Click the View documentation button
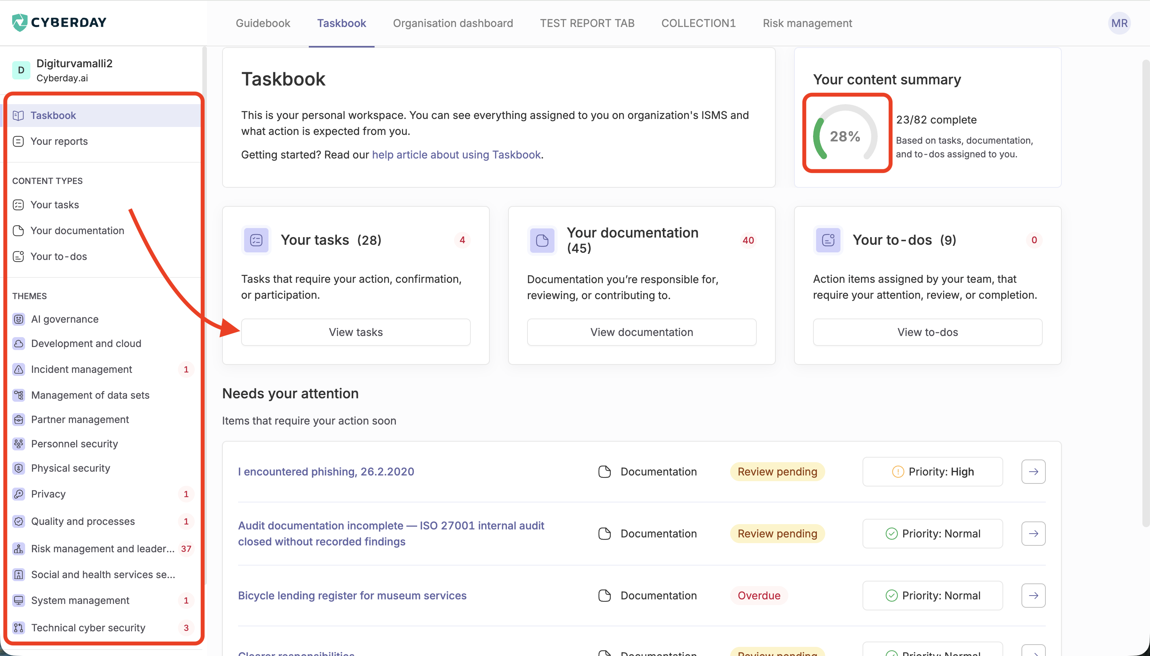1150x656 pixels. tap(642, 332)
